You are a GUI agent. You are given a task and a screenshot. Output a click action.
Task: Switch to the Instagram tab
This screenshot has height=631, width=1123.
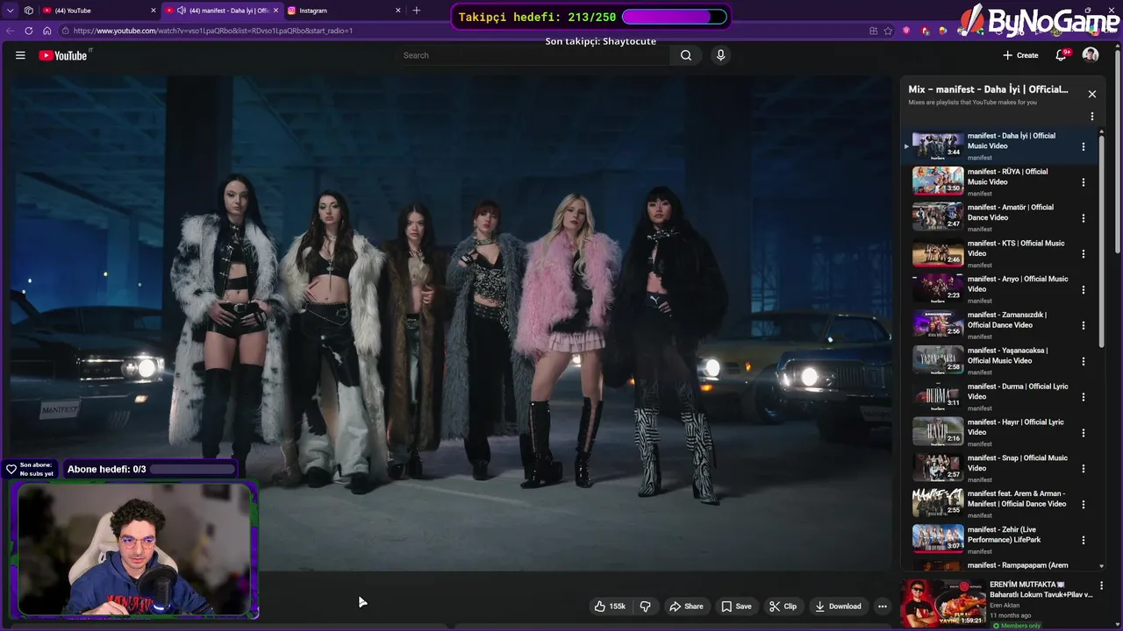(345, 11)
